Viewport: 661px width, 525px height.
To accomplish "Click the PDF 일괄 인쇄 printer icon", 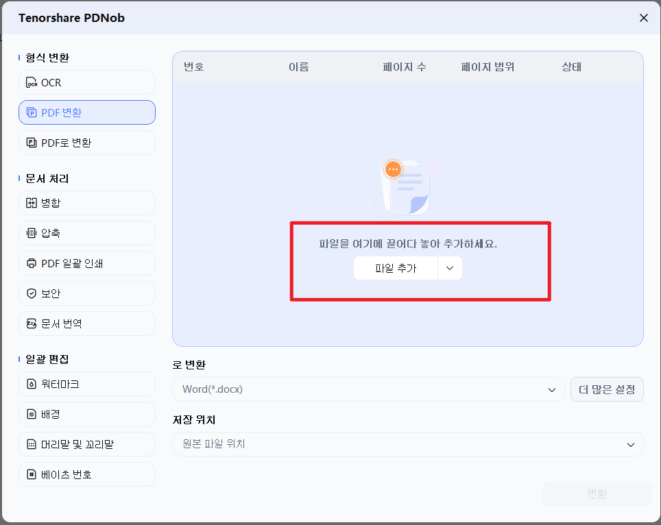I will click(32, 263).
